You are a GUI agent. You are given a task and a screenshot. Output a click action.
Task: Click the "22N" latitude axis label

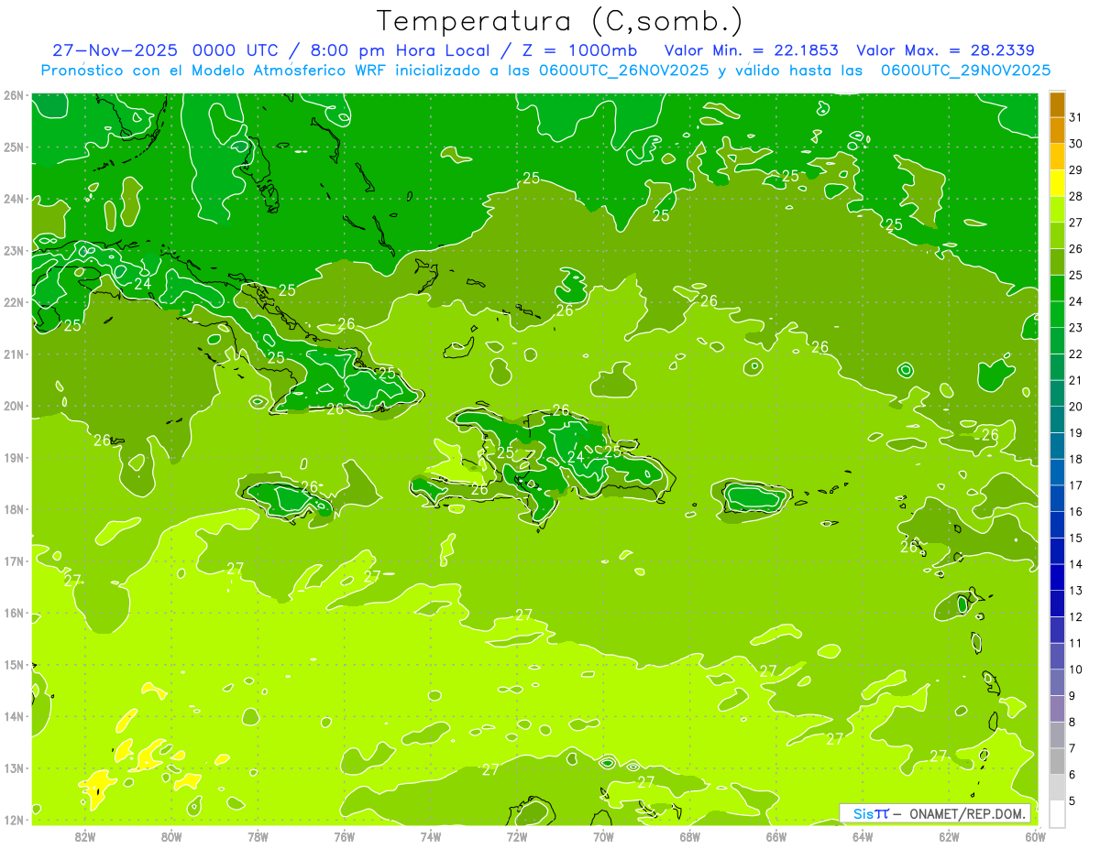click(x=14, y=302)
